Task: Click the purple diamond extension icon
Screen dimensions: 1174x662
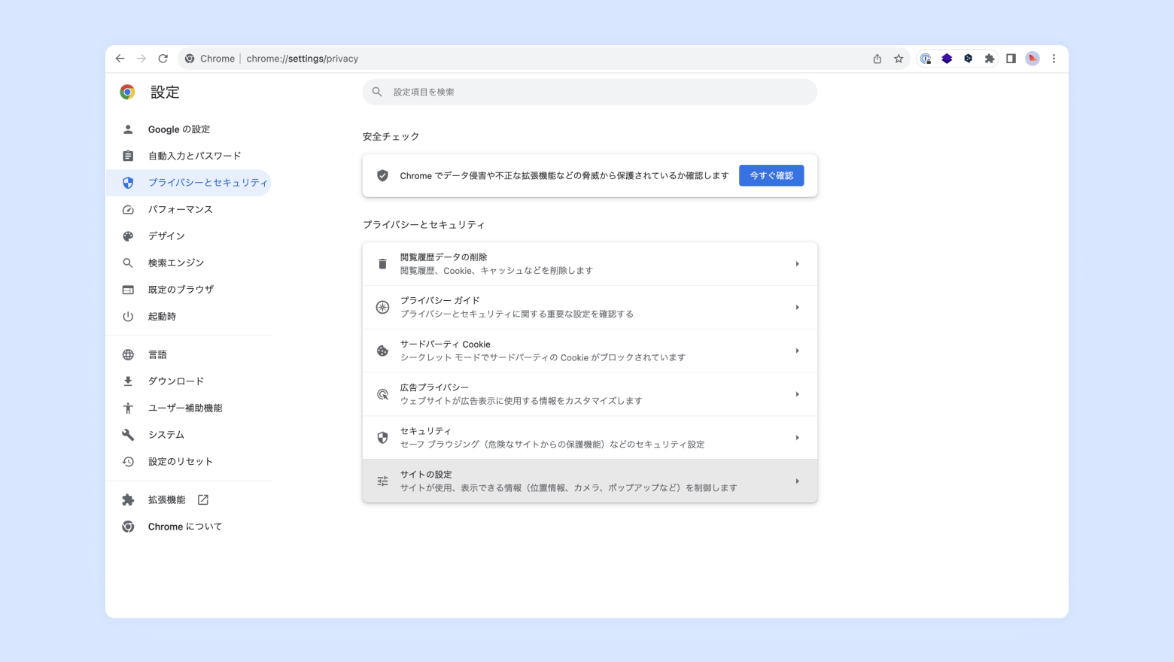Action: 947,59
